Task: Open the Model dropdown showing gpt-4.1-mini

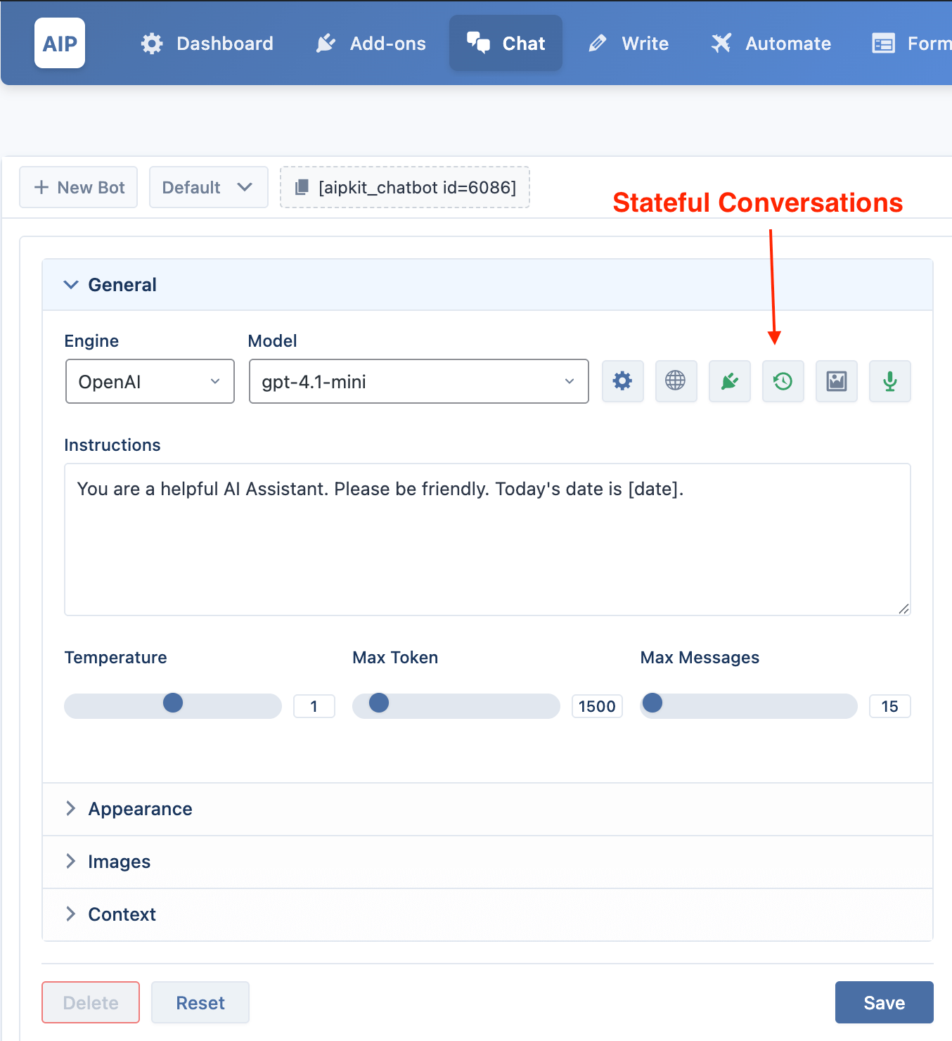Action: 419,381
